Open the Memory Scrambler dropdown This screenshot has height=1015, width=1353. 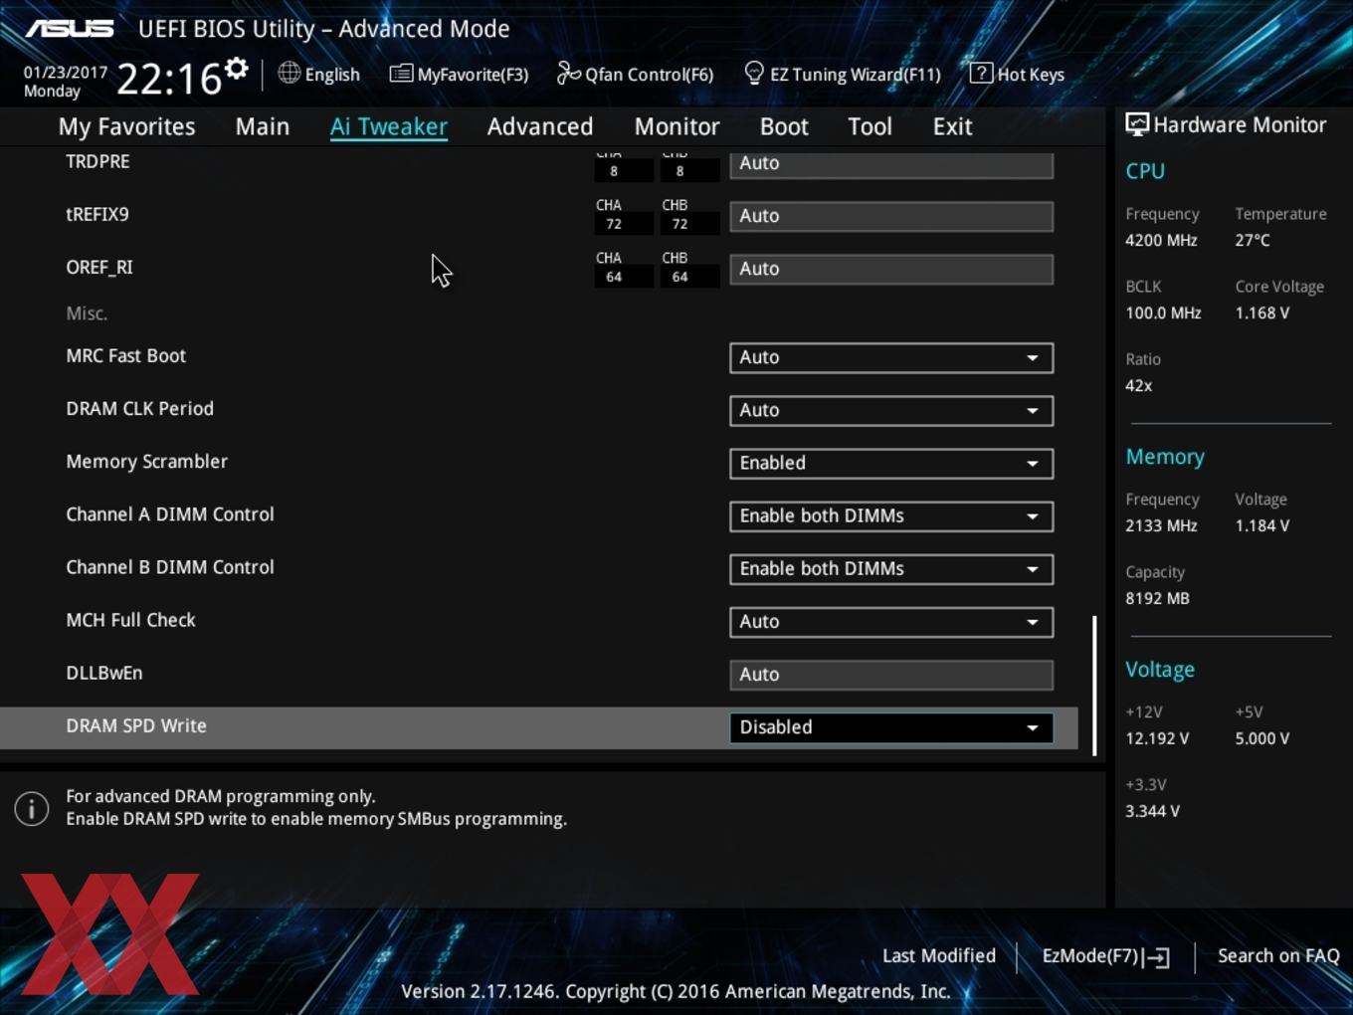click(891, 463)
